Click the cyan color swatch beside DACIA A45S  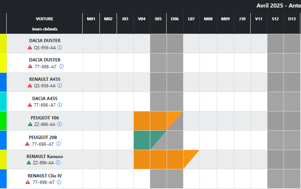tap(3, 101)
